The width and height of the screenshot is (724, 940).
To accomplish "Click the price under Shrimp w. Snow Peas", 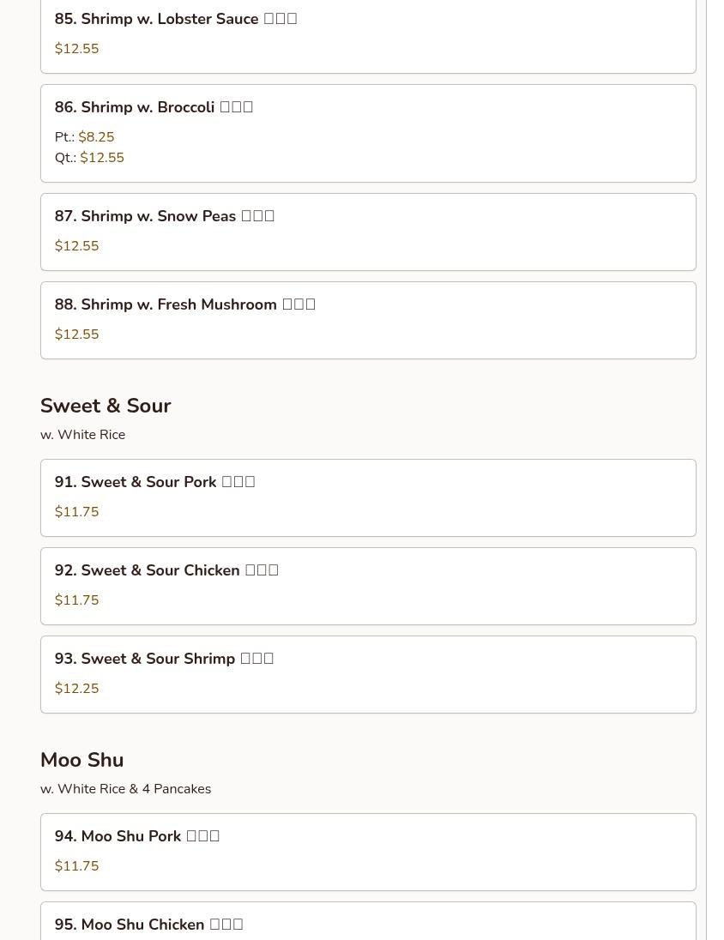I will click(77, 246).
